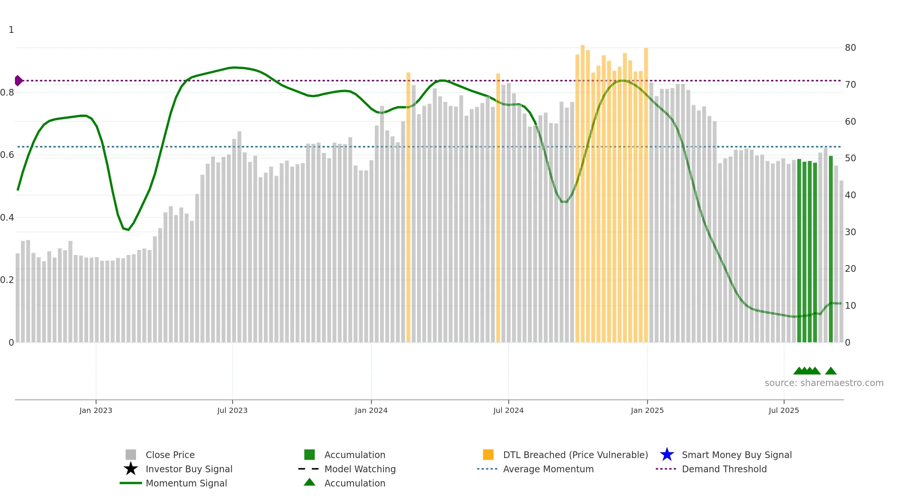Viewport: 897px width, 504px height.
Task: Click the orange DTL Breached color swatch
Action: coord(488,455)
